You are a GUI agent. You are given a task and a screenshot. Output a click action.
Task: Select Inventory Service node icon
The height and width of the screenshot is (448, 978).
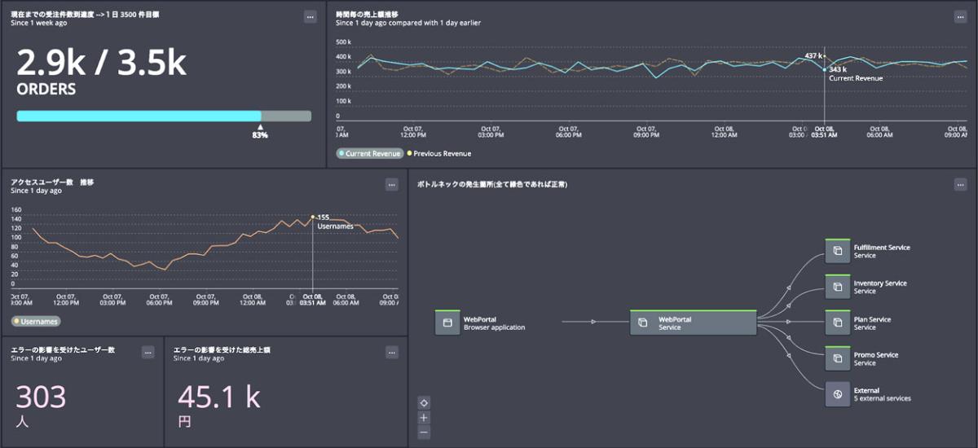837,288
